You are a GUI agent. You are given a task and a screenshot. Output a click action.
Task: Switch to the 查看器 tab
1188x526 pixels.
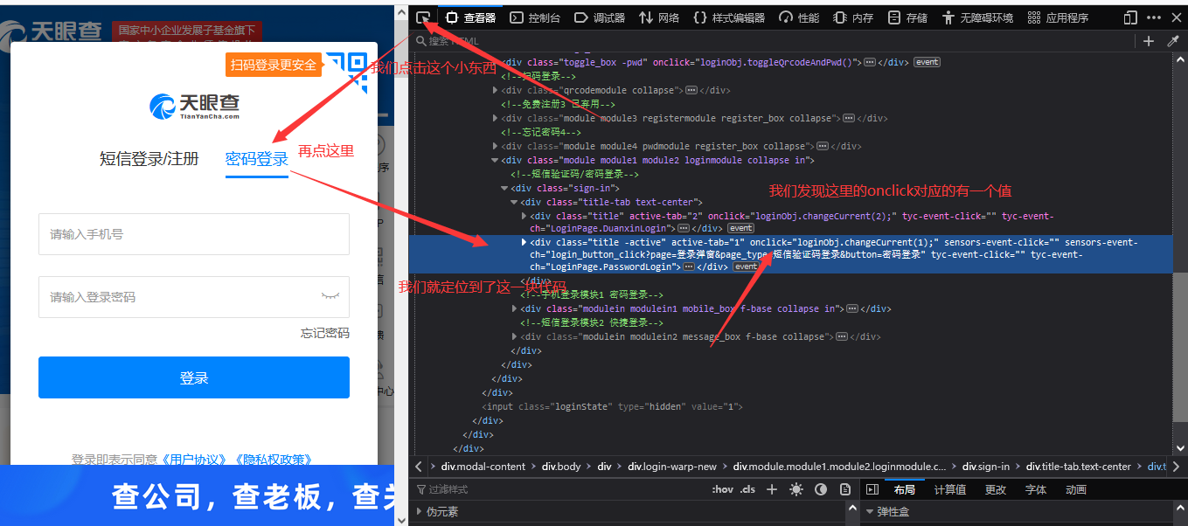(470, 17)
